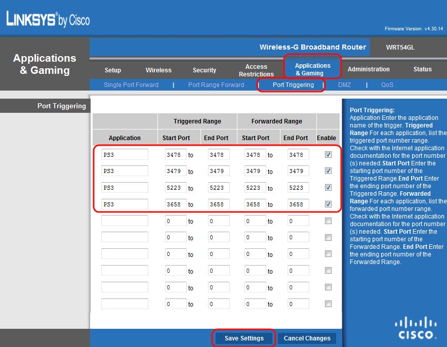Click the Linksys by Cisco logo
Image resolution: width=447 pixels, height=347 pixels.
[x=48, y=19]
